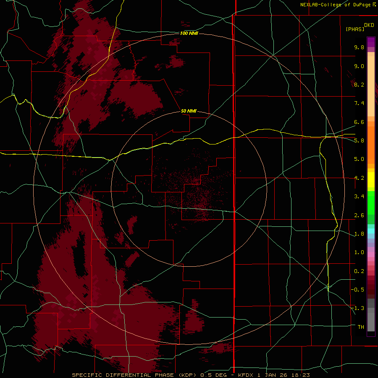
Task: Select the 5.0 value on color scale
Action: (x=359, y=159)
